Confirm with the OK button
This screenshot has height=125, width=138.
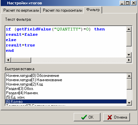tap(87, 117)
